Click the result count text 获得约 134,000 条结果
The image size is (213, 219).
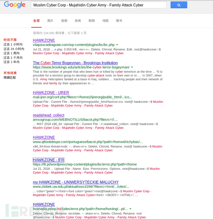coord(60,33)
